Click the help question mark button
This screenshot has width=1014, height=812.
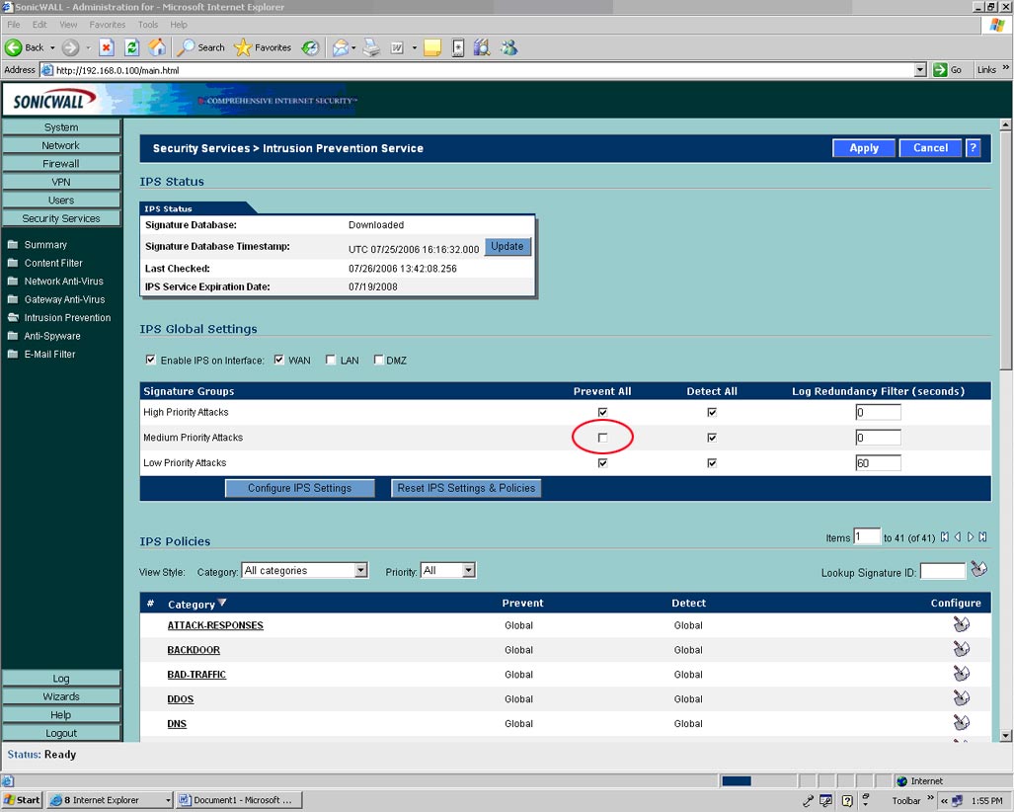tap(973, 148)
